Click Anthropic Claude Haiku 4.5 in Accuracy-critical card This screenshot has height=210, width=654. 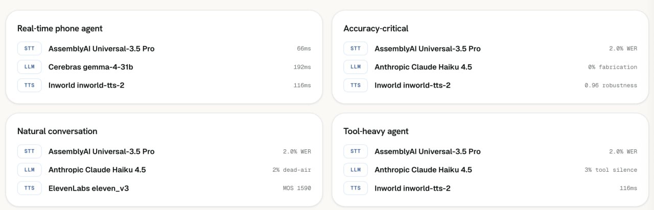(423, 67)
